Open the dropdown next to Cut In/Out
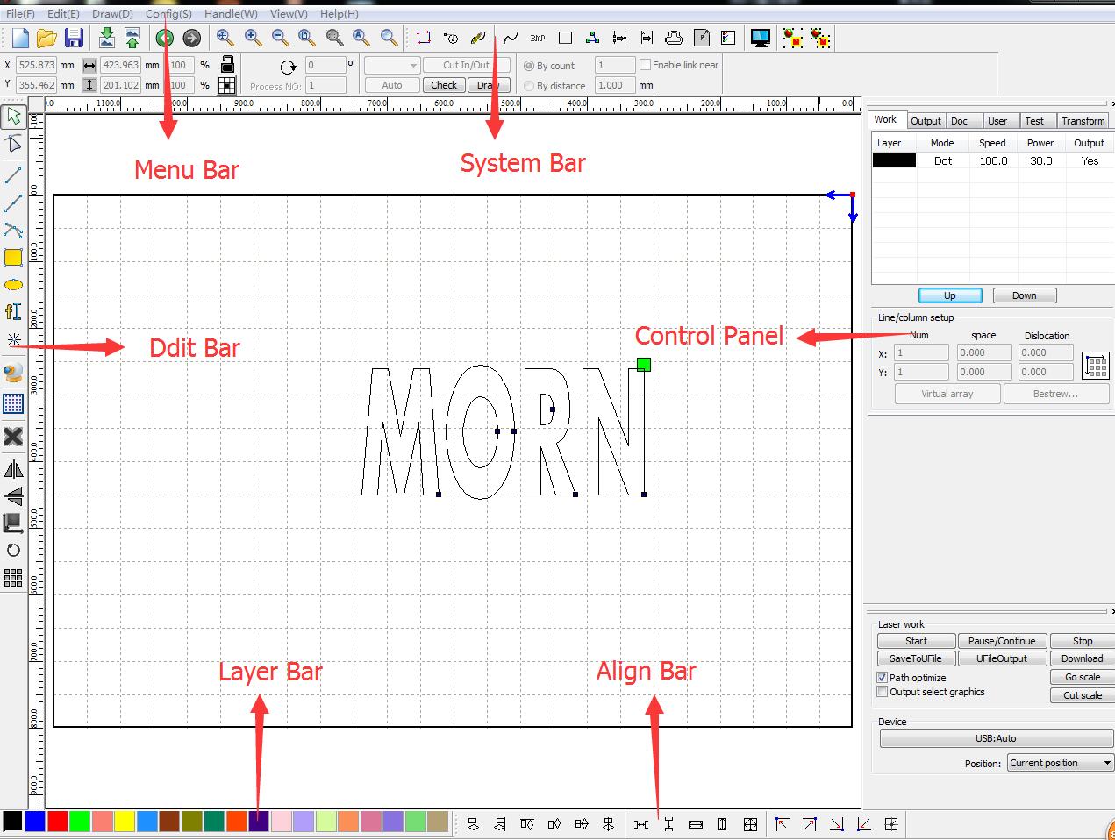The height and width of the screenshot is (840, 1115). pyautogui.click(x=392, y=65)
